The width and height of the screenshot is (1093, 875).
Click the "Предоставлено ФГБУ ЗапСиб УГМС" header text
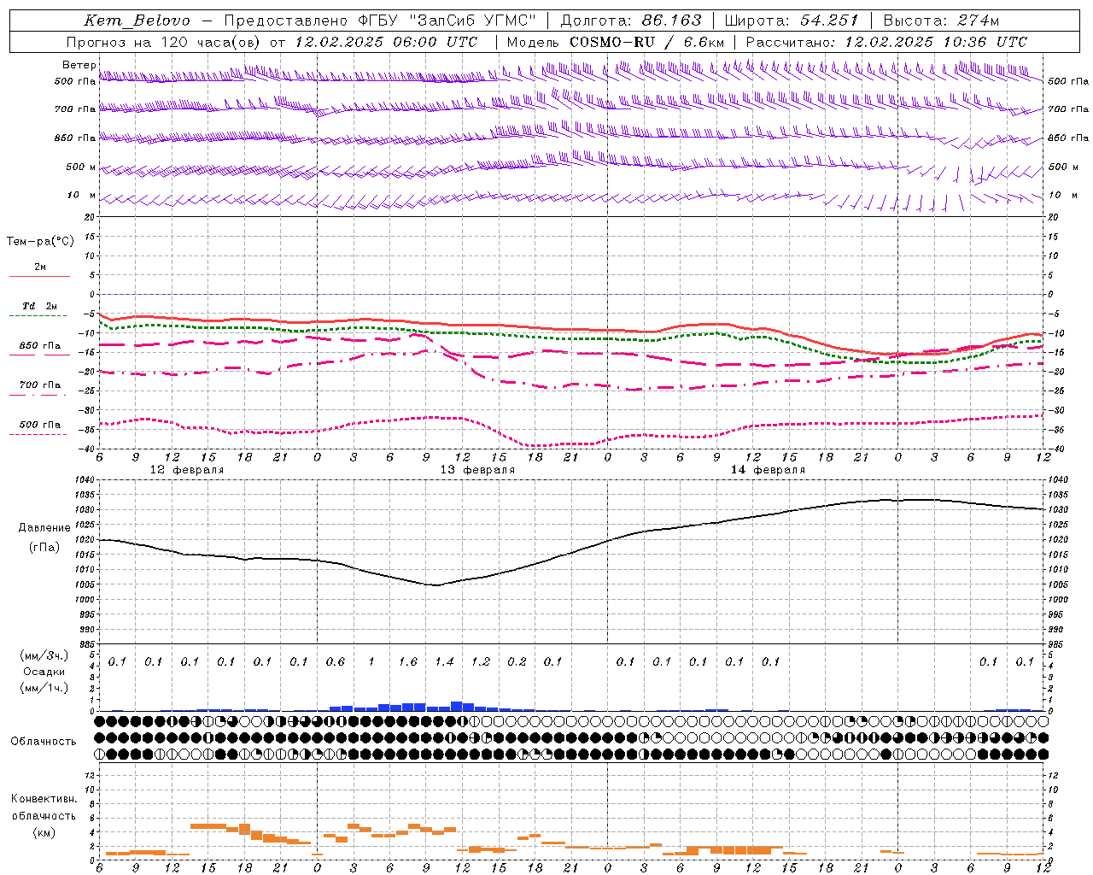380,21
